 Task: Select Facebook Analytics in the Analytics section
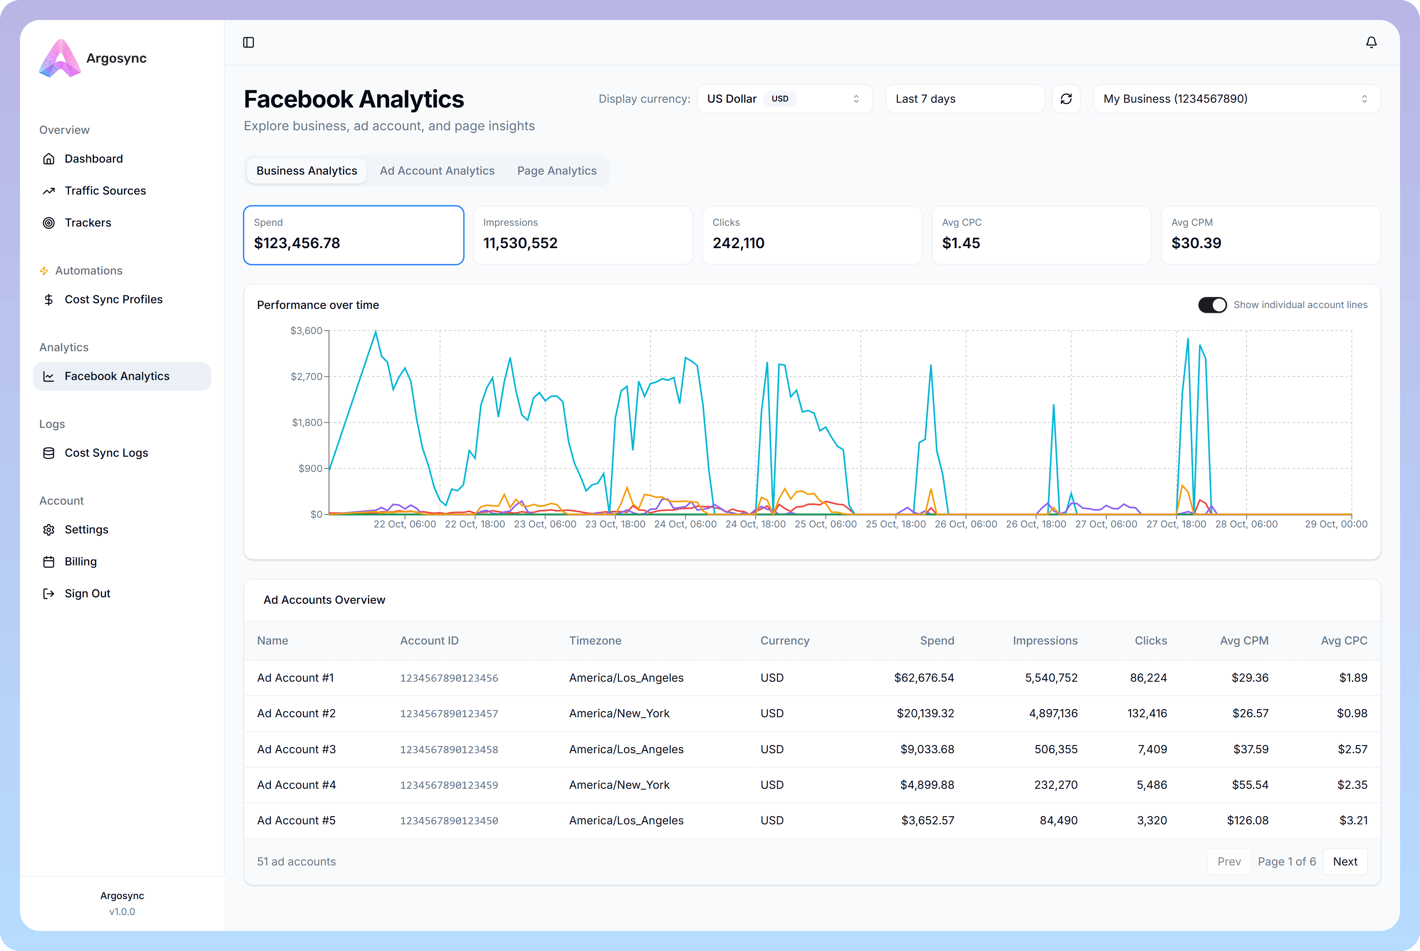[117, 376]
